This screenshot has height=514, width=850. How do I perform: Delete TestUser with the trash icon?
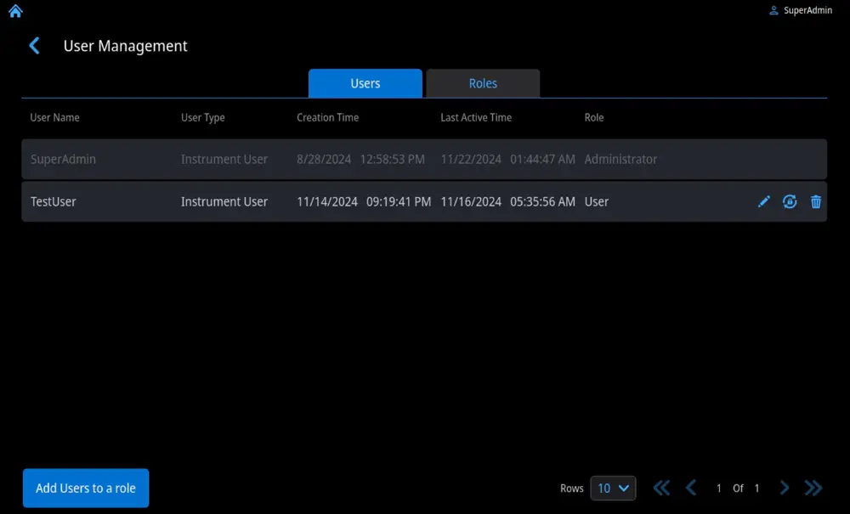point(816,201)
